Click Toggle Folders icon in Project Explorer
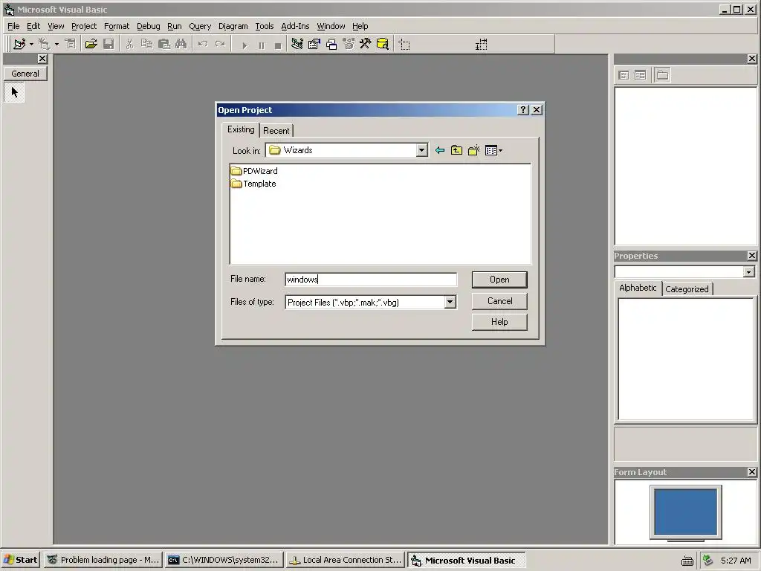 click(x=662, y=75)
